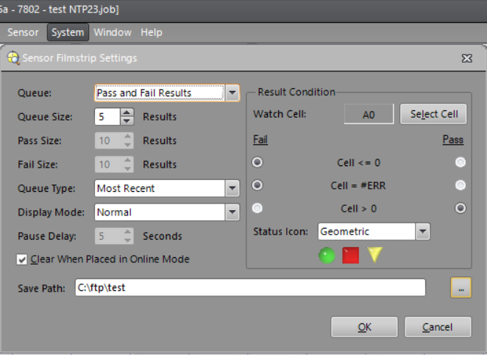Image resolution: width=487 pixels, height=355 pixels.
Task: Expand the Status Icon Geometric dropdown
Action: 422,232
